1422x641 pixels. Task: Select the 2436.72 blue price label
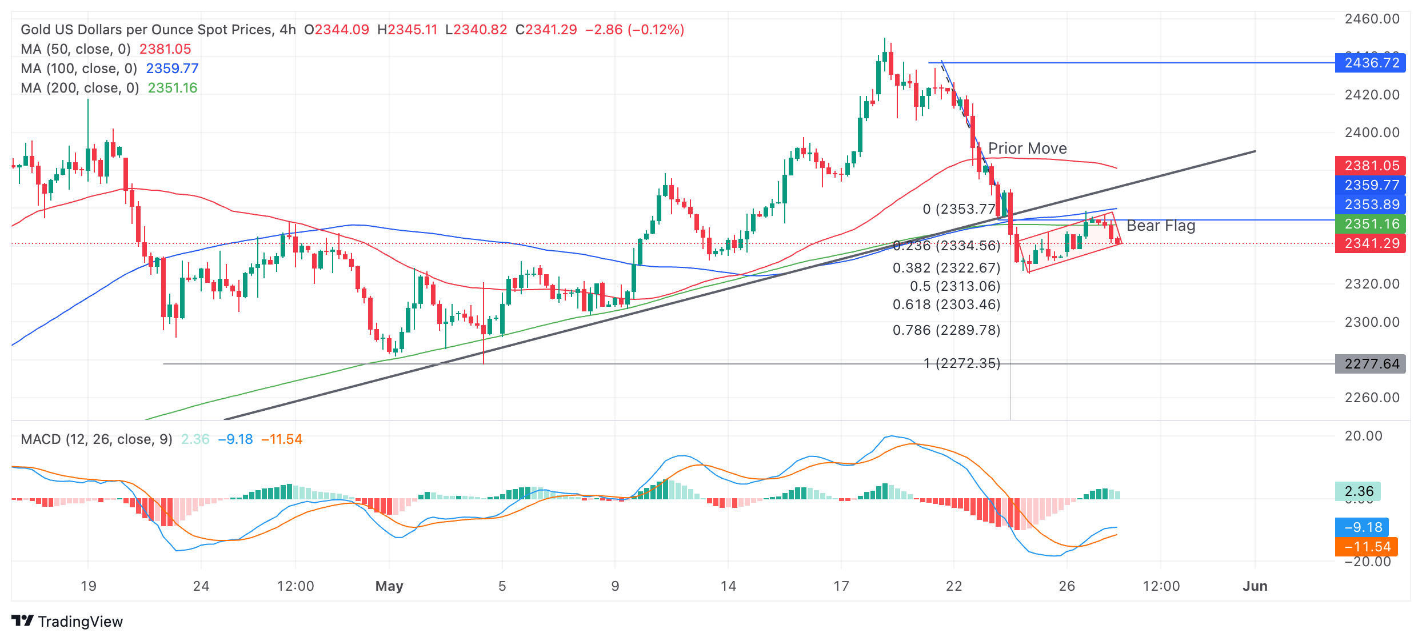pos(1371,63)
